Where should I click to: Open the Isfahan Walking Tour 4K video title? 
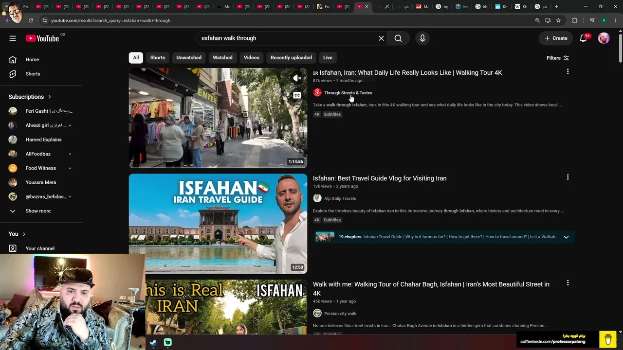click(407, 73)
